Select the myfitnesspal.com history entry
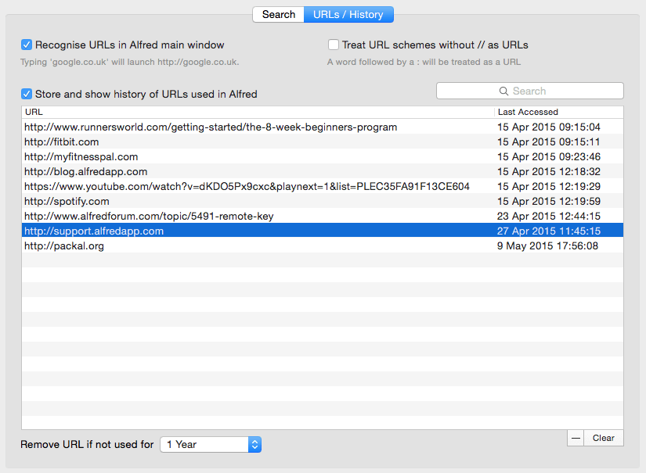This screenshot has height=473, width=646. pyautogui.click(x=81, y=156)
